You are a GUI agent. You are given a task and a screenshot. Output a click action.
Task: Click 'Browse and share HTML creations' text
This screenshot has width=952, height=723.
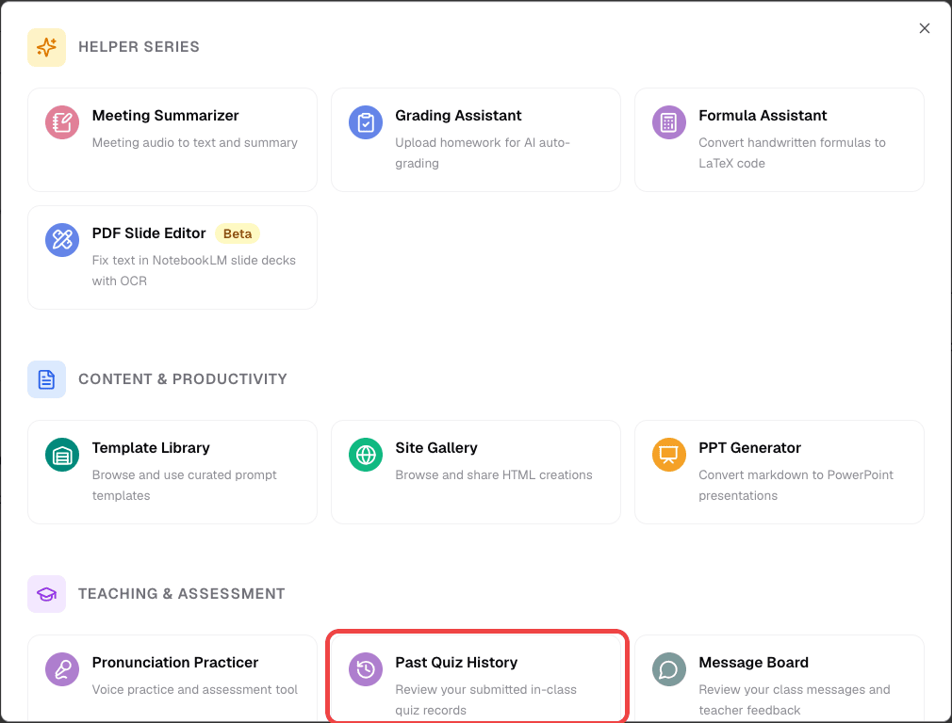click(494, 474)
